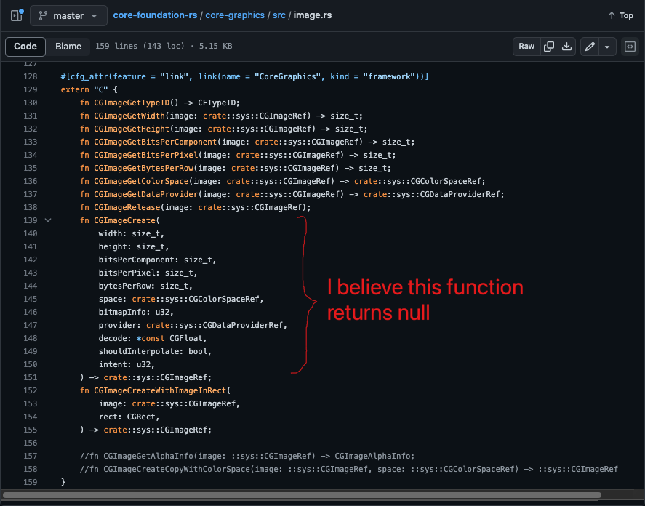Image resolution: width=645 pixels, height=506 pixels.
Task: Expand the file tree side panel
Action: [x=17, y=16]
